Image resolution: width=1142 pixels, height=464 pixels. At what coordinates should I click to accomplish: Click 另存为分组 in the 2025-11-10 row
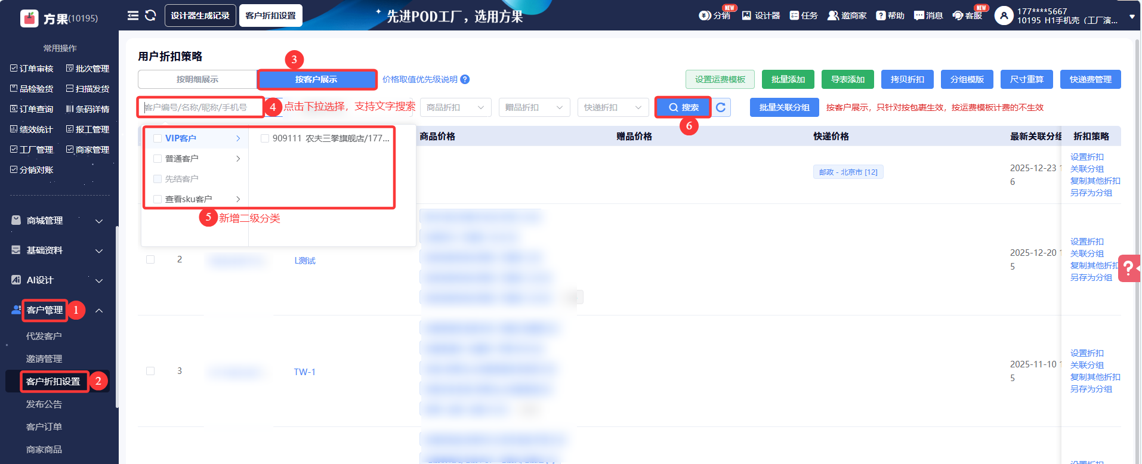pyautogui.click(x=1091, y=389)
